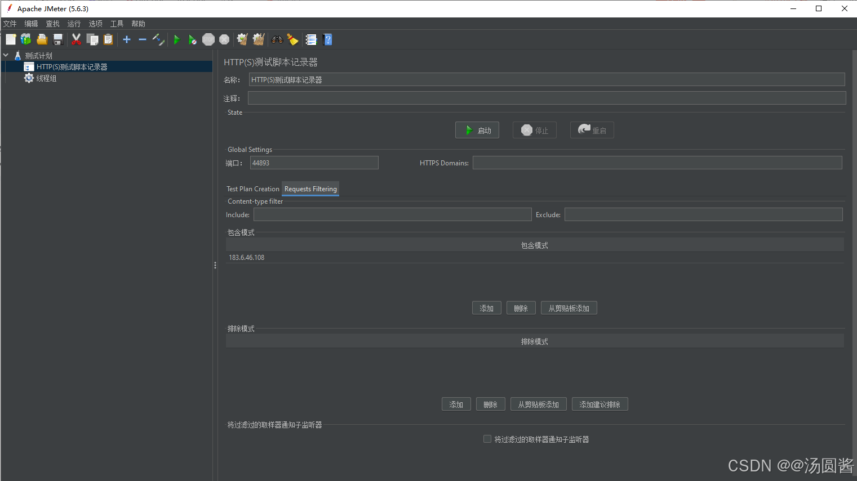Open the Function Helper dialog icon
Image resolution: width=857 pixels, height=481 pixels.
(311, 39)
